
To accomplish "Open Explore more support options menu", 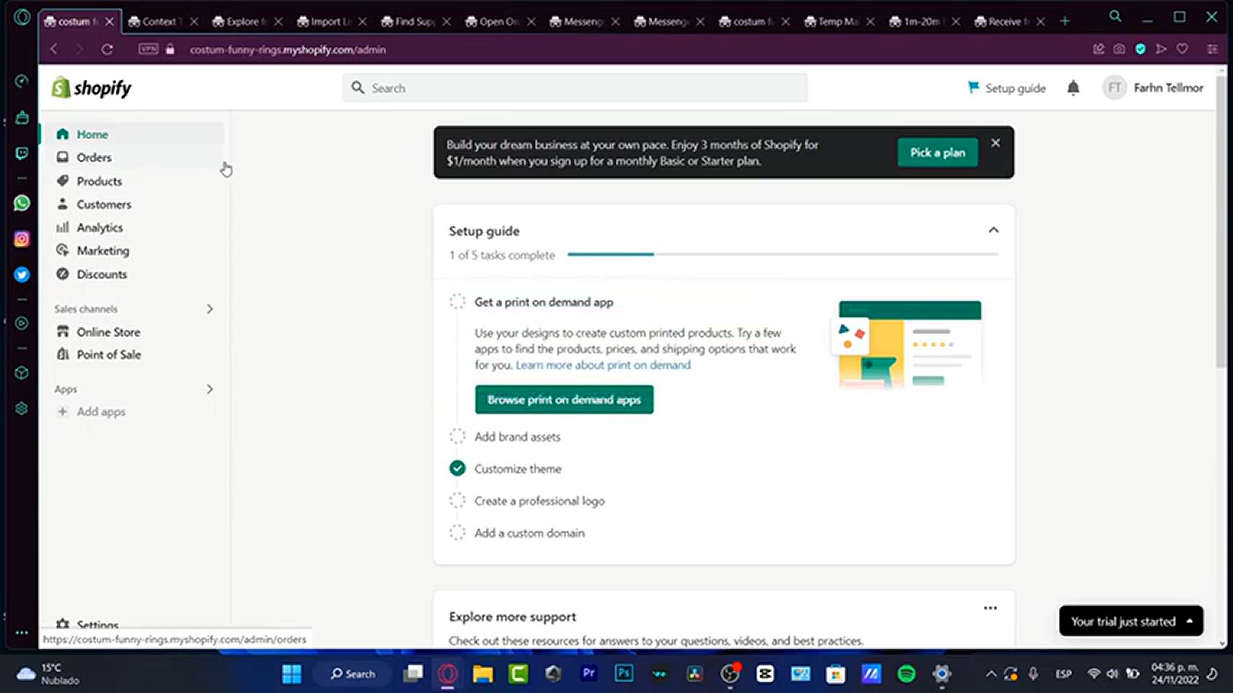I will [x=990, y=608].
